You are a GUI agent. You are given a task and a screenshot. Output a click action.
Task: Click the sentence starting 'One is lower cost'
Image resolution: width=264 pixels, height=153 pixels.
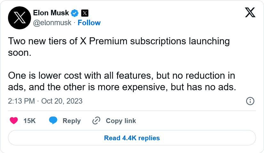122,76
